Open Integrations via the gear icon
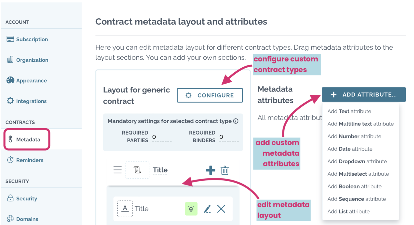 point(10,101)
